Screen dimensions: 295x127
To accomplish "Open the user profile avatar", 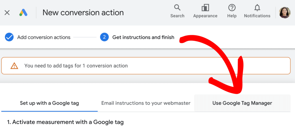I will click(285, 13).
